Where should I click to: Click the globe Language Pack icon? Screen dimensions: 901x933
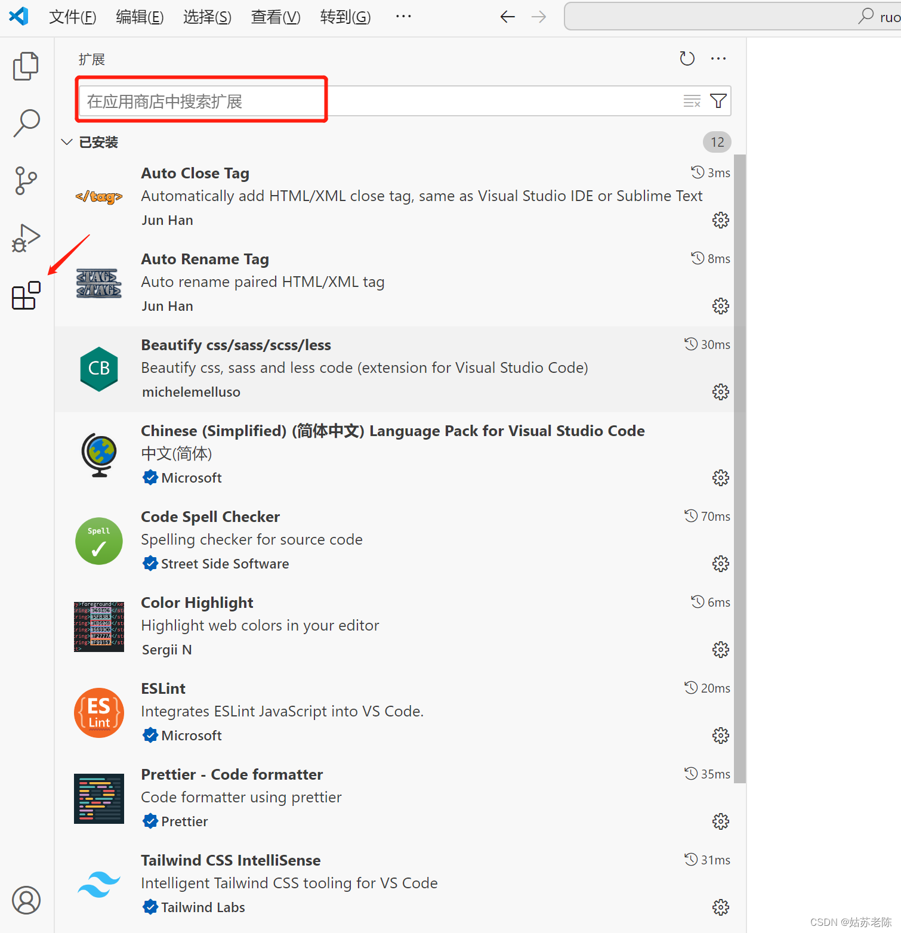pos(99,455)
